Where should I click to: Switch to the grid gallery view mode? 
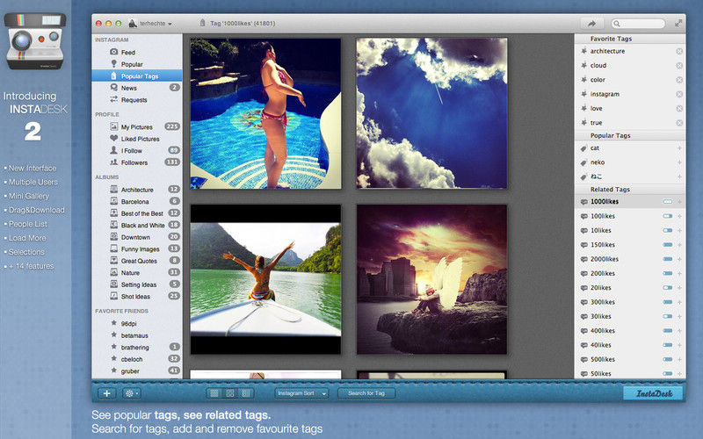(230, 393)
